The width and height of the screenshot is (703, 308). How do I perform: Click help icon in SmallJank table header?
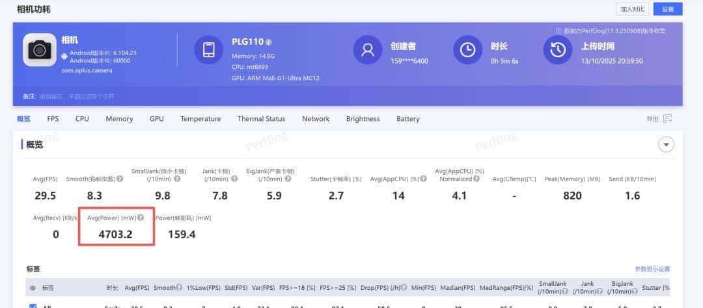(565, 292)
